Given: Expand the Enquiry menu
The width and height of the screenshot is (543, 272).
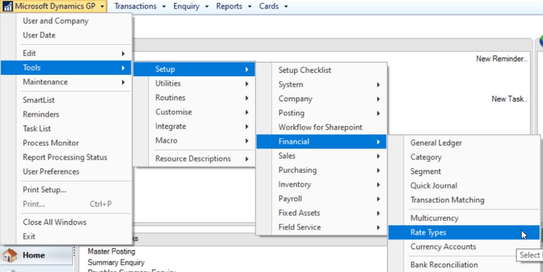Looking at the screenshot, I should pos(191,6).
